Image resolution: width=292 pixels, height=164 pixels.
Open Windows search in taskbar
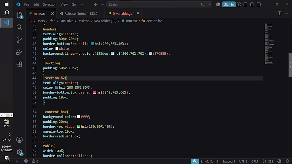(7, 13)
